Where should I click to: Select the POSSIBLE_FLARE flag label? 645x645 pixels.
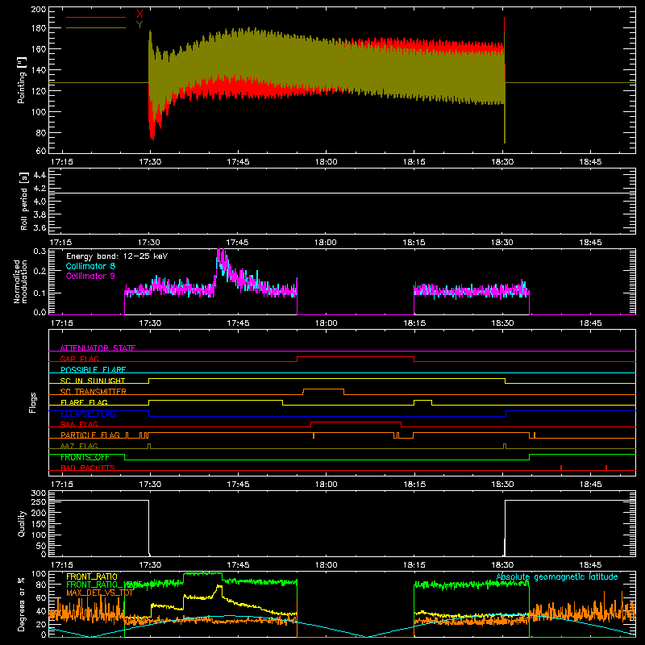93,370
